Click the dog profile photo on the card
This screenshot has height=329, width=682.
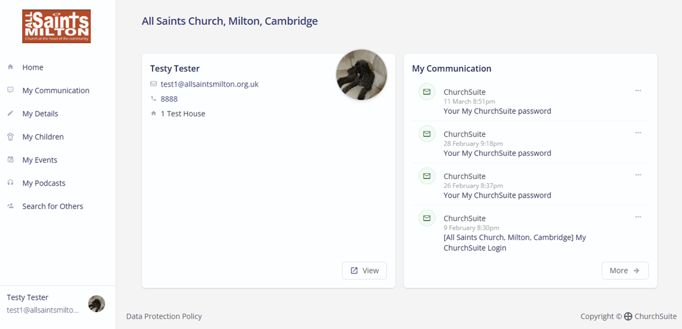coord(361,75)
